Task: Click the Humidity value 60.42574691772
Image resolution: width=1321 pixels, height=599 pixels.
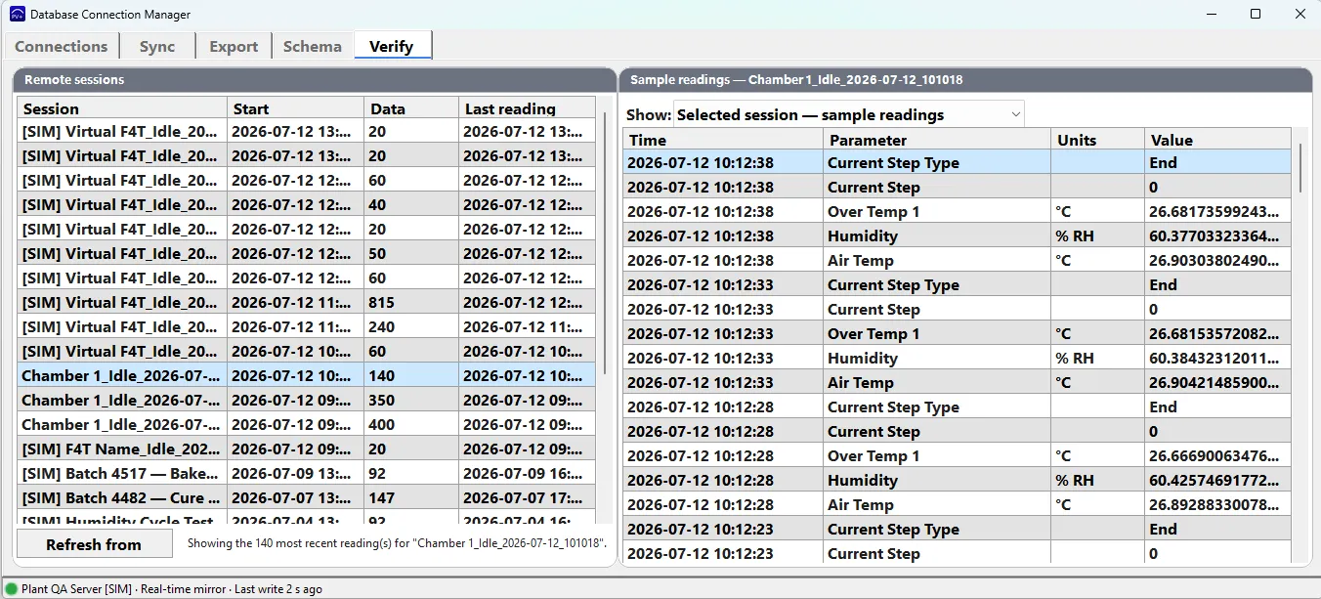Action: (1217, 480)
